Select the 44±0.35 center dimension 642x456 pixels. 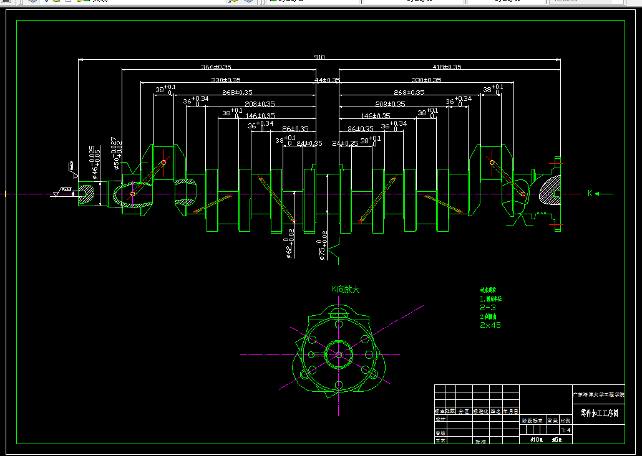[327, 80]
